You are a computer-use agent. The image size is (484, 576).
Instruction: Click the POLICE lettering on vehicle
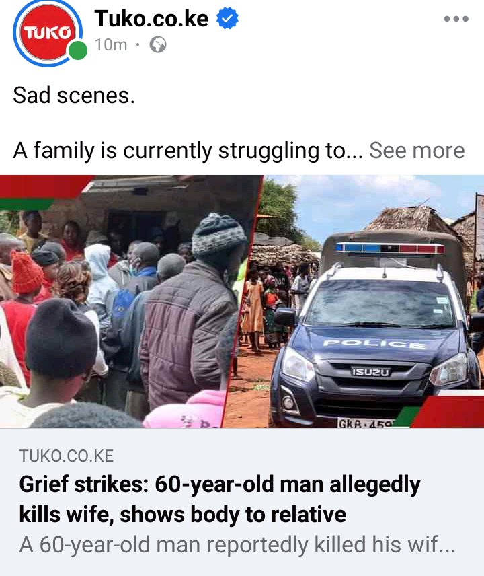click(374, 344)
